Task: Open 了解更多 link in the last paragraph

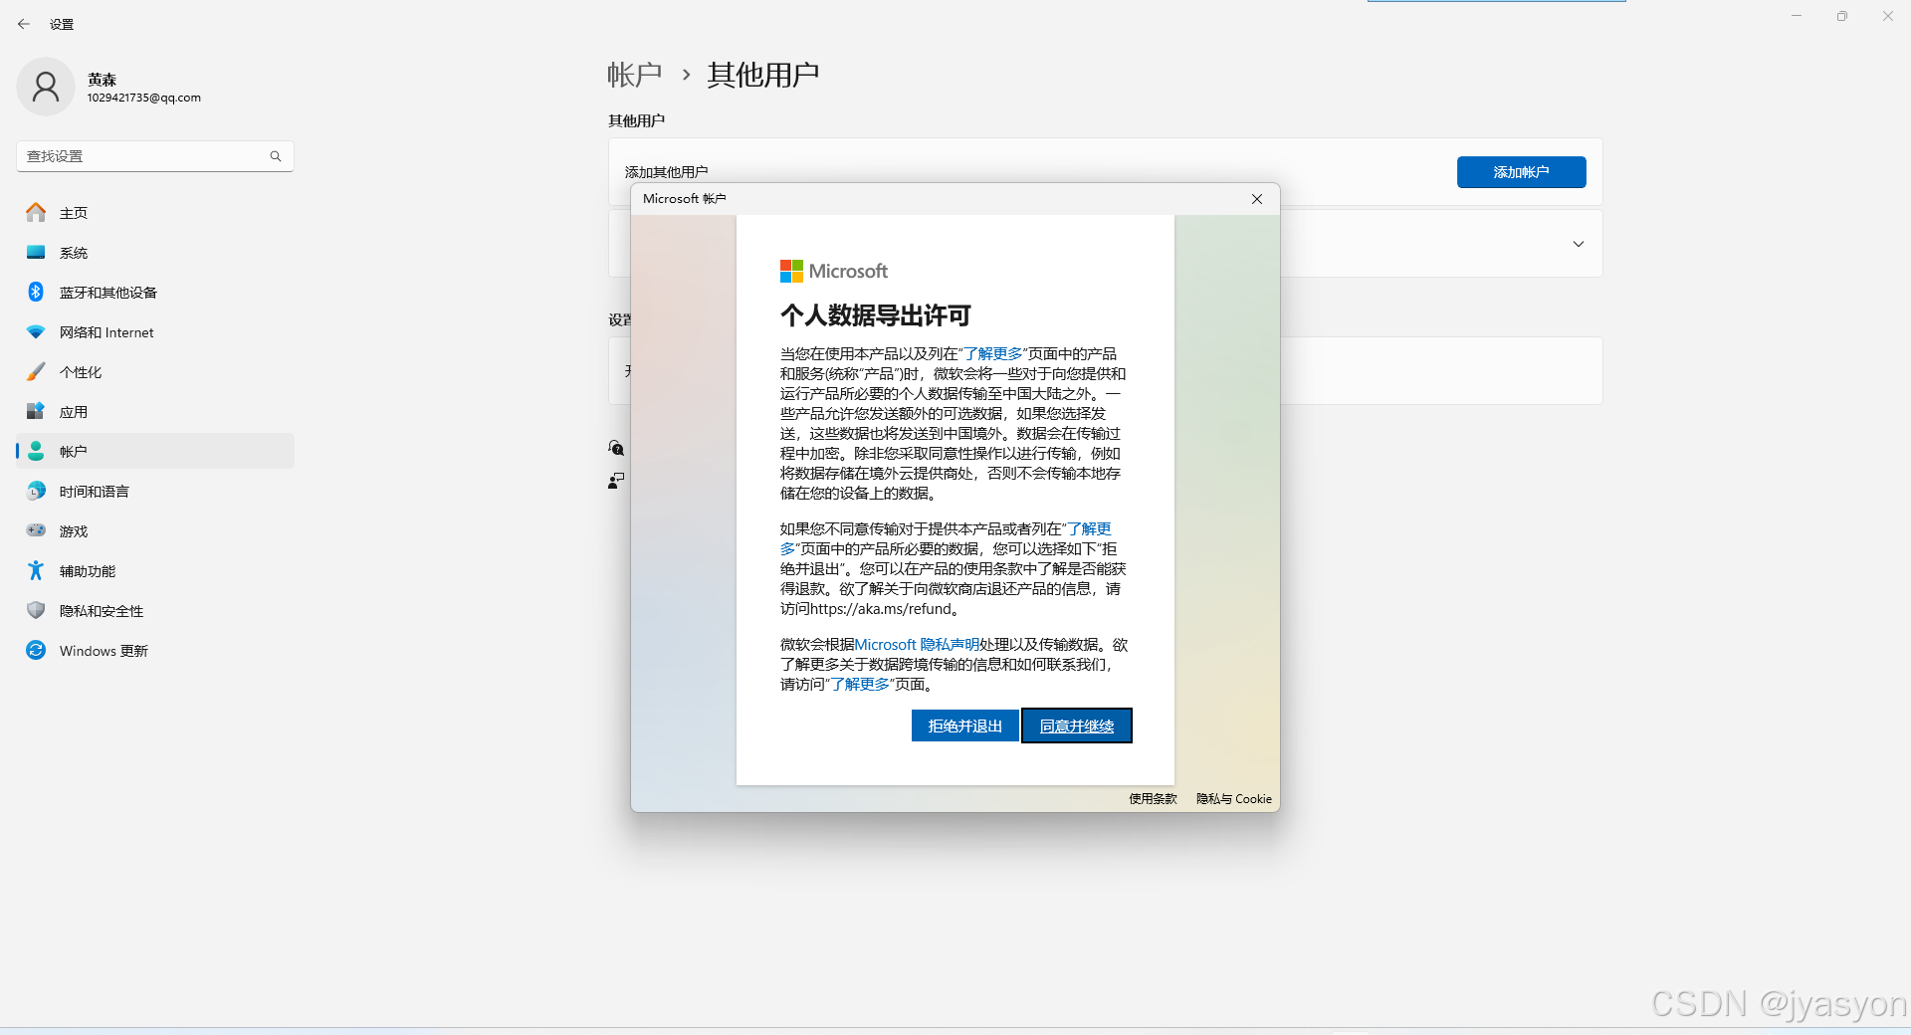Action: pyautogui.click(x=860, y=684)
